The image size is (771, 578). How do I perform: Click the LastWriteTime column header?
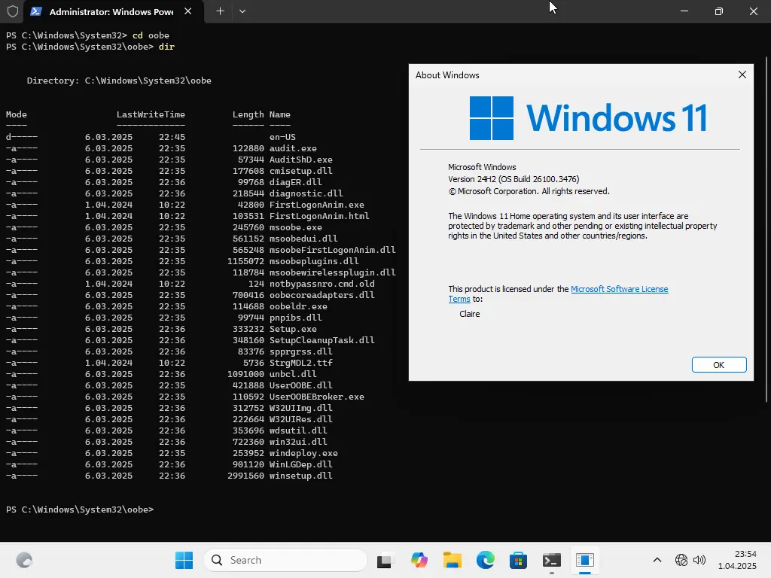[x=151, y=114]
